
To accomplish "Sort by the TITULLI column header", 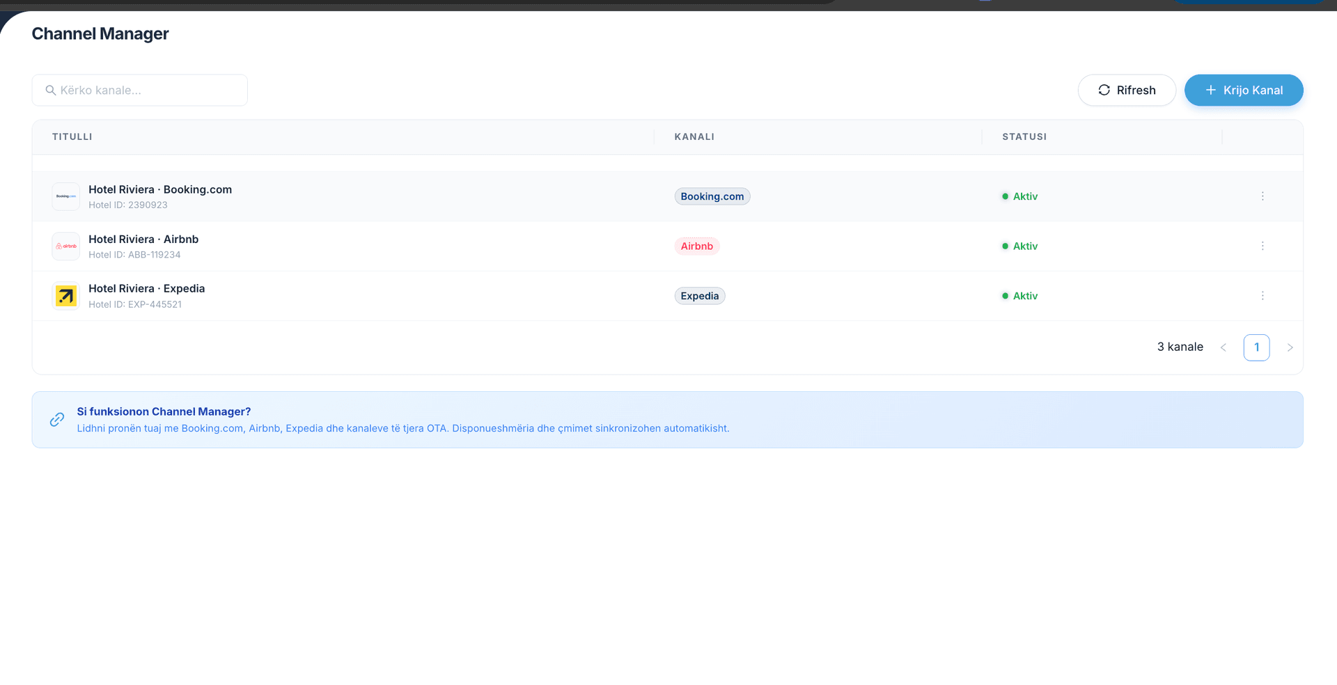I will (x=72, y=137).
